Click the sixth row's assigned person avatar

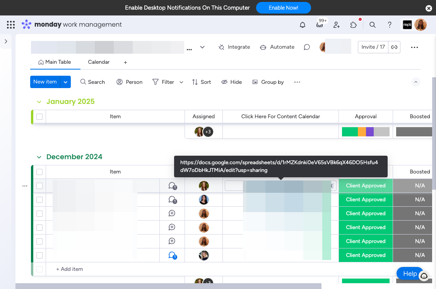tap(204, 255)
